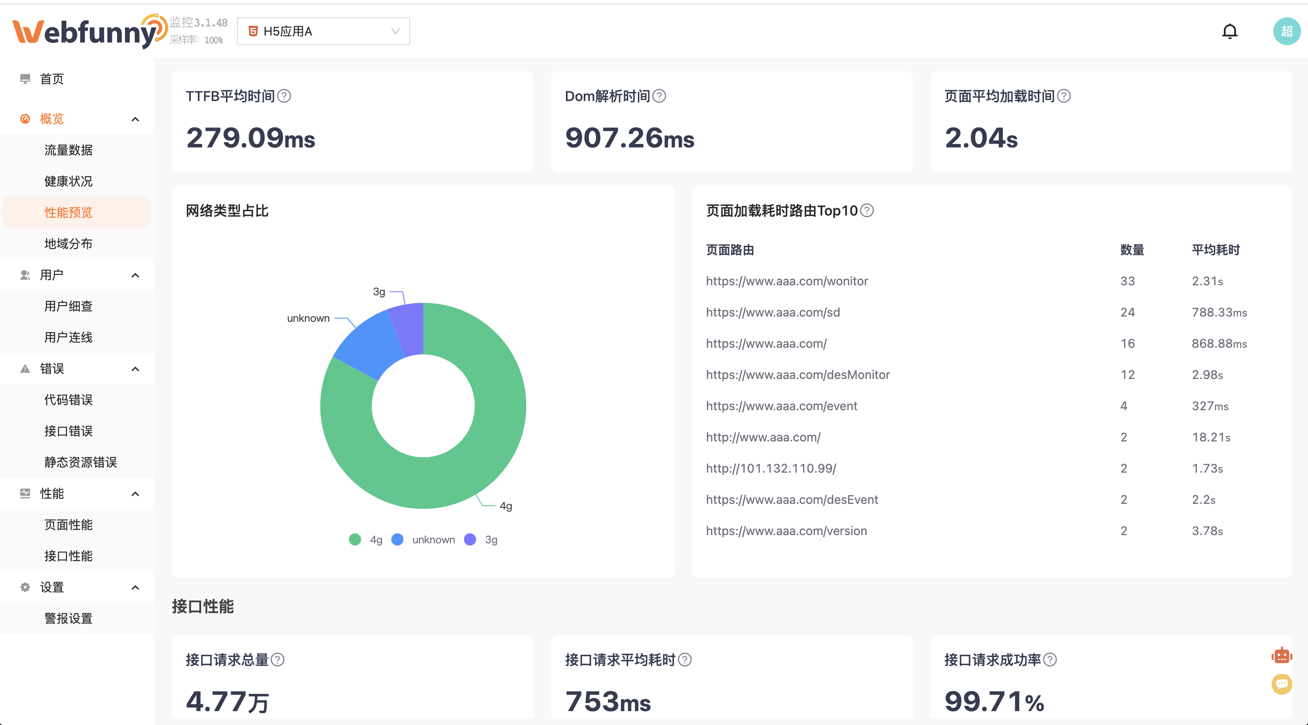
Task: Click the 接口请求总量 help icon
Action: tap(278, 660)
